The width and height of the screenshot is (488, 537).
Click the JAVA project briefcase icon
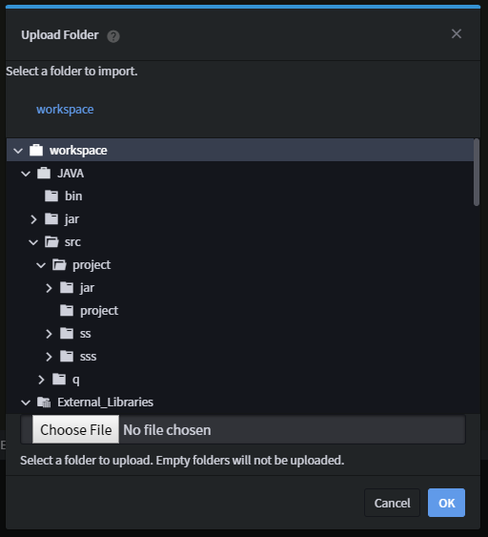[x=44, y=173]
